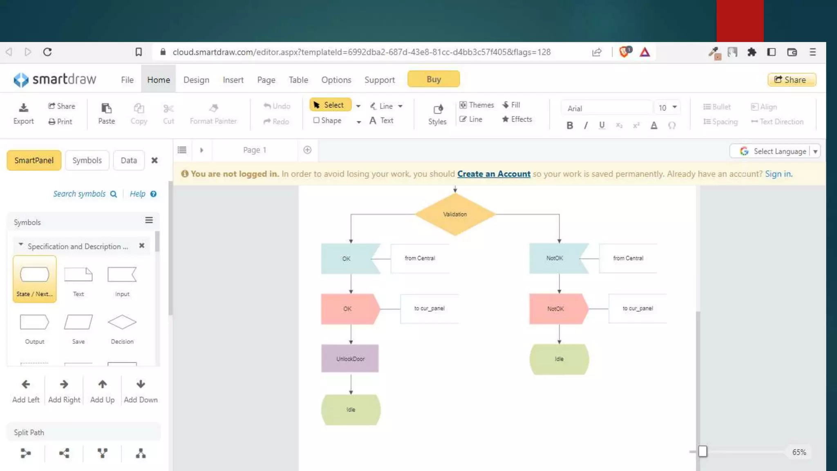
Task: Click the Paste clipboard icon
Action: [106, 108]
